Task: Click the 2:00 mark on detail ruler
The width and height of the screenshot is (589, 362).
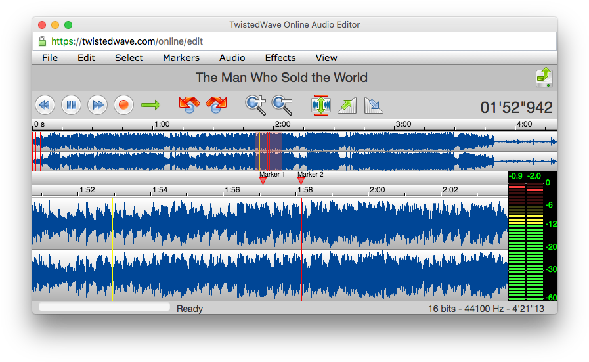Action: 377,190
